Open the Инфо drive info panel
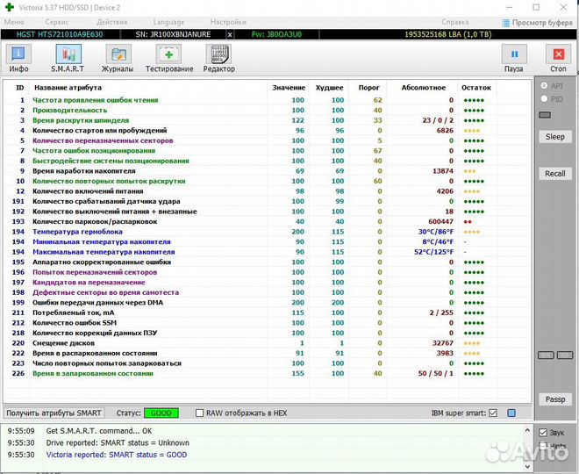579x474 pixels. coord(18,58)
